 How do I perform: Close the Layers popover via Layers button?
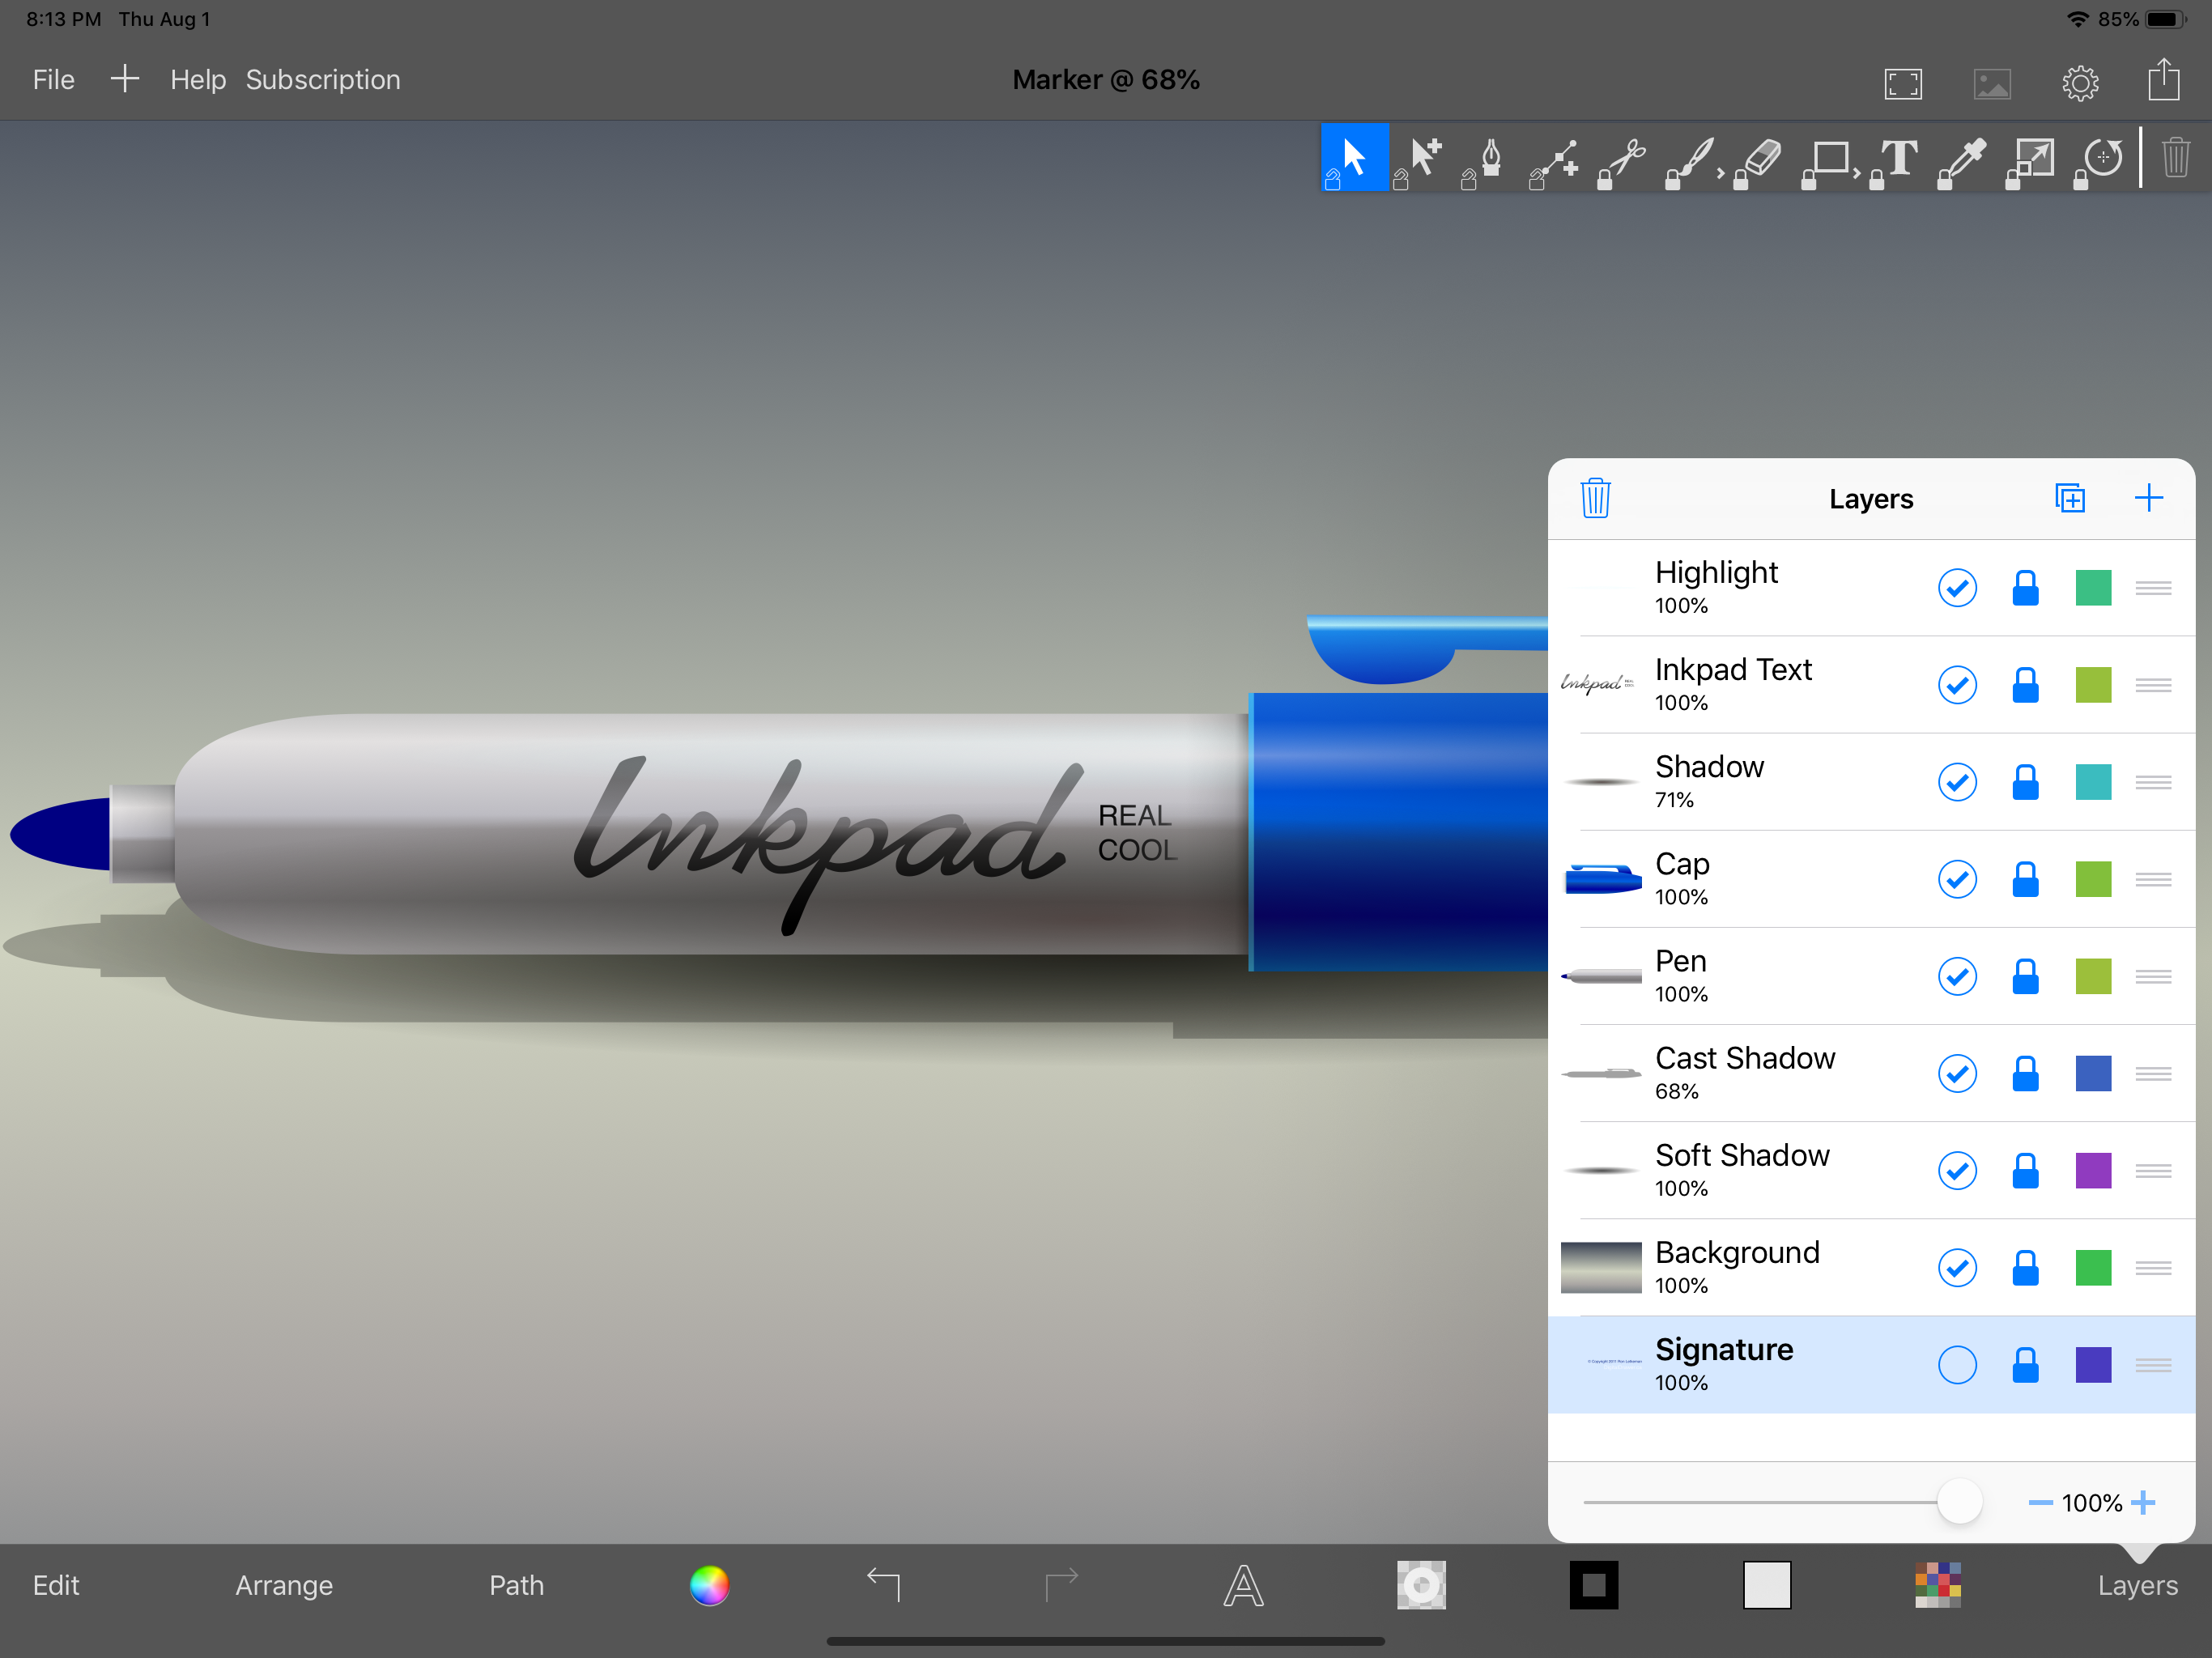(2137, 1586)
